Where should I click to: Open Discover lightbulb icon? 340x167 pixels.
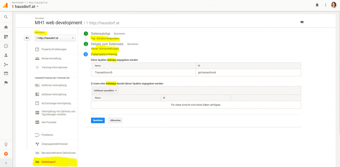click(x=6, y=144)
